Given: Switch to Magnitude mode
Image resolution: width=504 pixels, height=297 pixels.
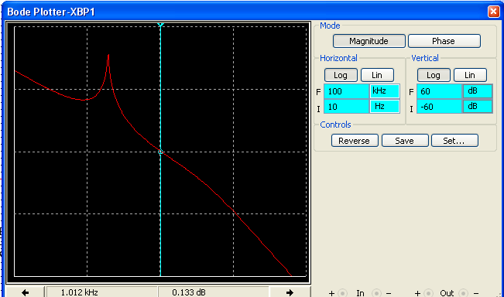Looking at the screenshot, I should pyautogui.click(x=369, y=41).
